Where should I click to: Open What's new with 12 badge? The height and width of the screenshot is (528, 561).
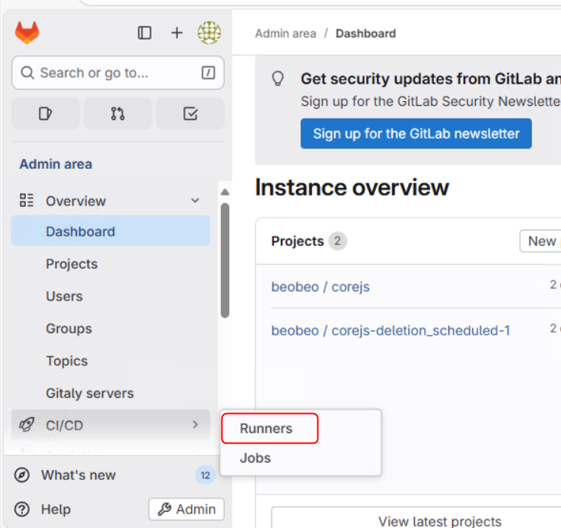(x=78, y=475)
